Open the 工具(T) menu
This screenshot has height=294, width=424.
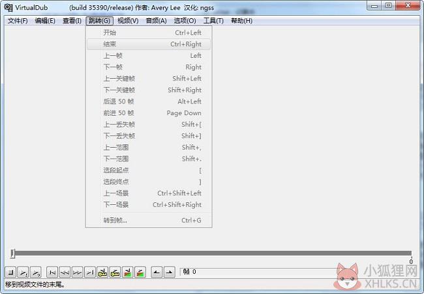(213, 21)
